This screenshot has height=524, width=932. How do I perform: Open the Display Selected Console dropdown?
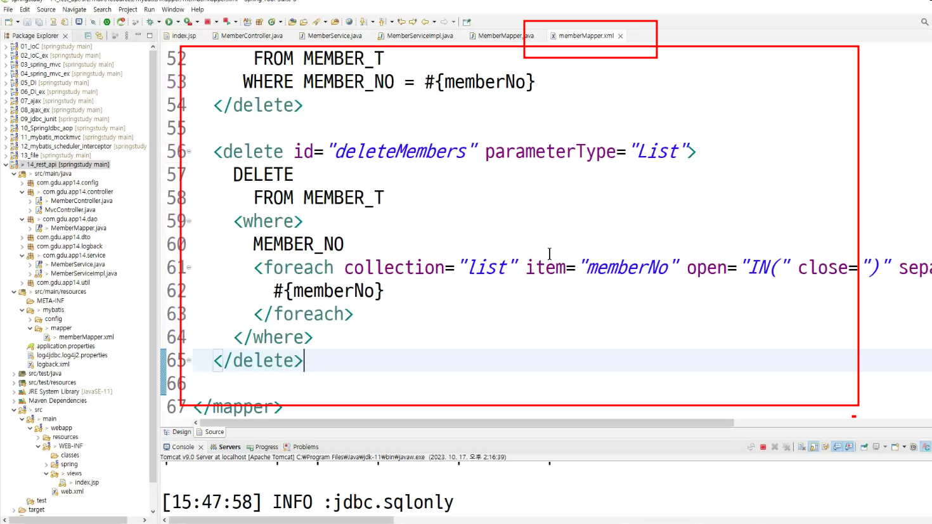pos(886,447)
